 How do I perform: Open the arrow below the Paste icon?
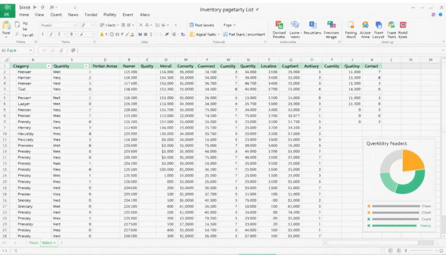point(6,37)
